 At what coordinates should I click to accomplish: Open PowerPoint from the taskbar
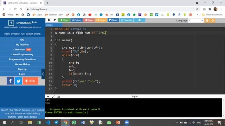118,122
